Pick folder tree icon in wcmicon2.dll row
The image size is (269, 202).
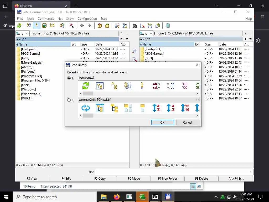coord(114,108)
